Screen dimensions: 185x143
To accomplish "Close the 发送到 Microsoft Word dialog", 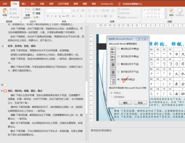I will click(x=145, y=39).
